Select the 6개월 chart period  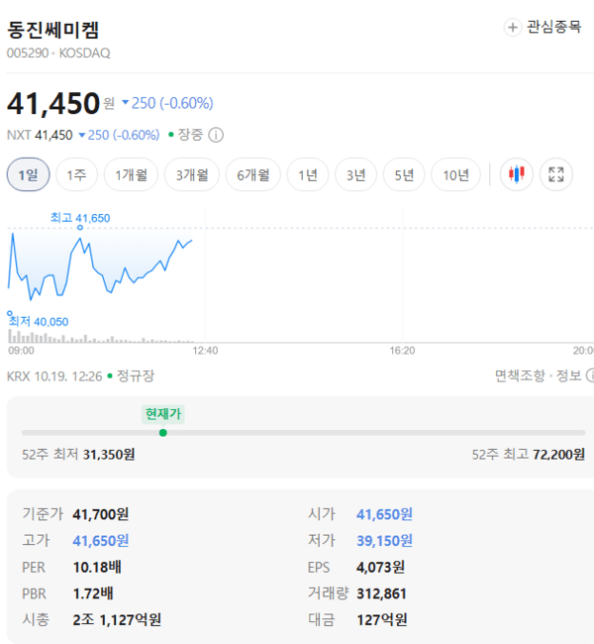[252, 174]
